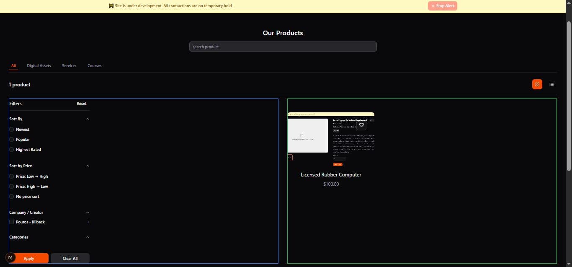Dismiss banner with Stop Alert button
Viewport: 572px width, 267px height.
click(442, 6)
